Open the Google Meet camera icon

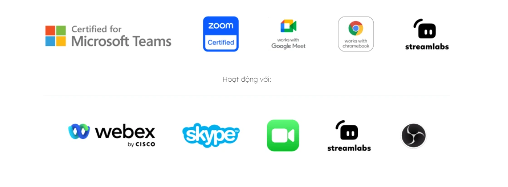point(288,26)
